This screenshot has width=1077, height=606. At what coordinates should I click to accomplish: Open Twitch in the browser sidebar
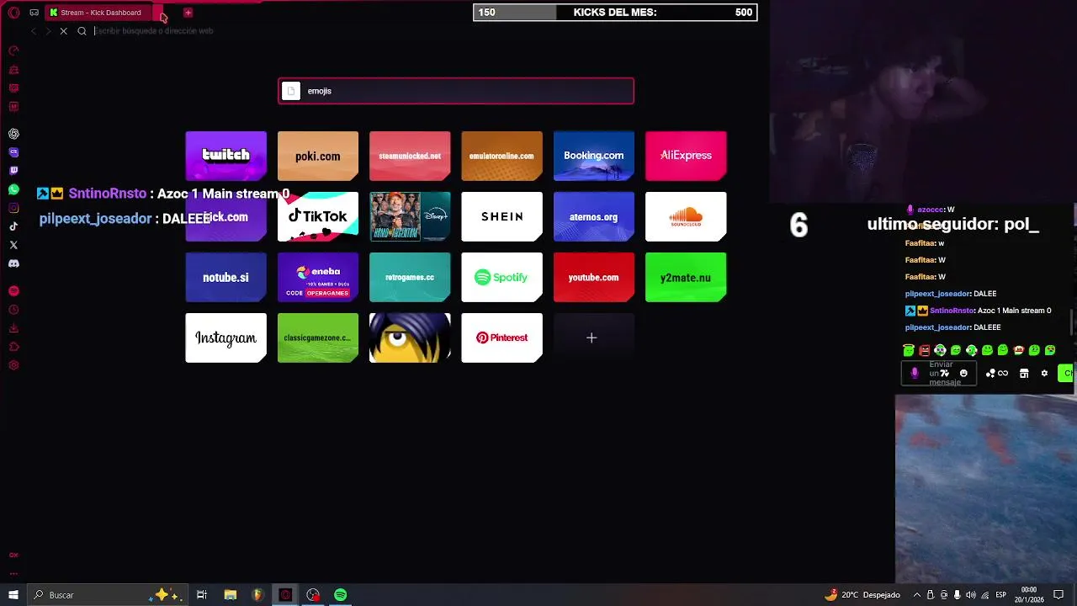pyautogui.click(x=13, y=171)
